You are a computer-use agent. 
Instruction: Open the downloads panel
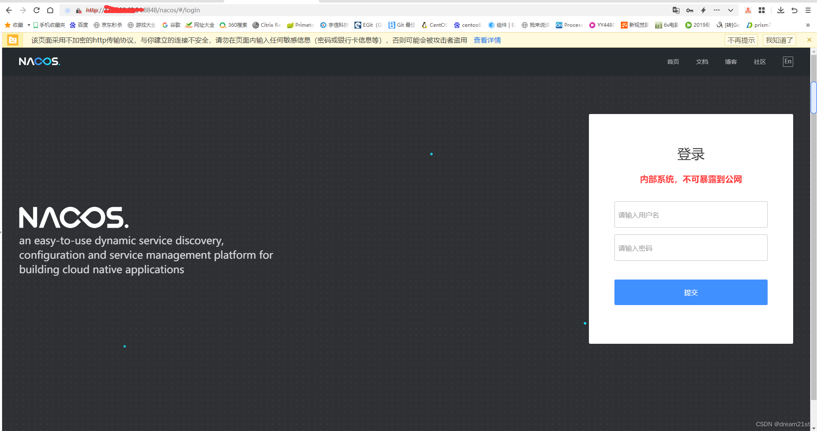click(781, 10)
